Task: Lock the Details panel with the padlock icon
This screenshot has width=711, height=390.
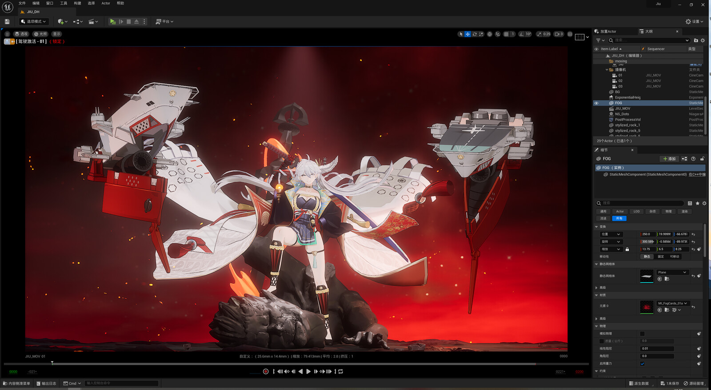Action: (702, 159)
